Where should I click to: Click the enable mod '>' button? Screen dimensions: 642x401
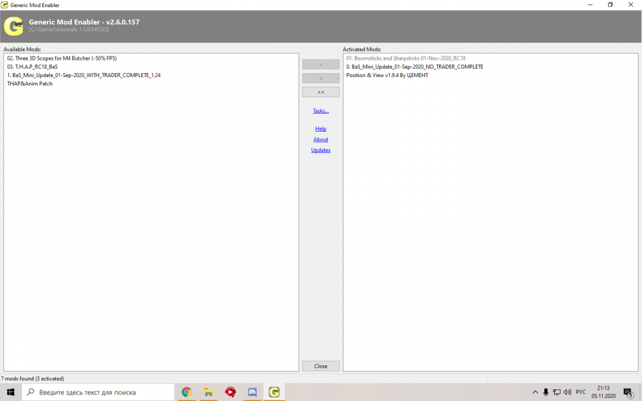(x=320, y=64)
